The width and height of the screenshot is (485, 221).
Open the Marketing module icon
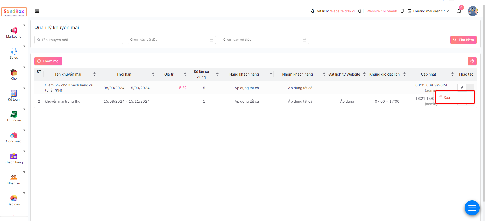coord(14,31)
